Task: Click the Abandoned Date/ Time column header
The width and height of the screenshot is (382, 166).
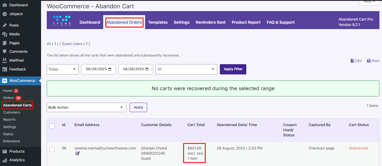Action: [x=237, y=125]
